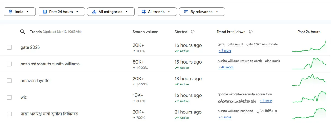The height and width of the screenshot is (134, 331).
Task: Click the Hindi trend row sparkline chart
Action: tap(309, 114)
